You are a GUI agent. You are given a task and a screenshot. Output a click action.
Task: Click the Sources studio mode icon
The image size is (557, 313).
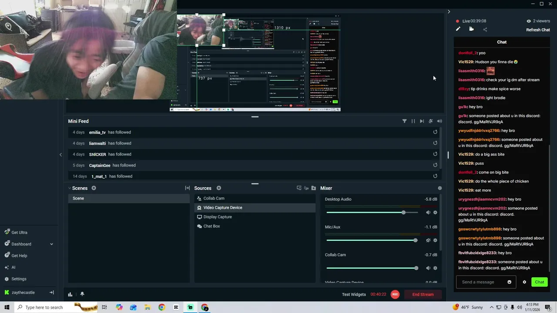[x=299, y=188]
